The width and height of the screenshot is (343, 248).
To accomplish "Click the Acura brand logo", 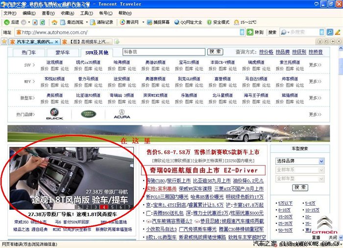I will point(122,114).
